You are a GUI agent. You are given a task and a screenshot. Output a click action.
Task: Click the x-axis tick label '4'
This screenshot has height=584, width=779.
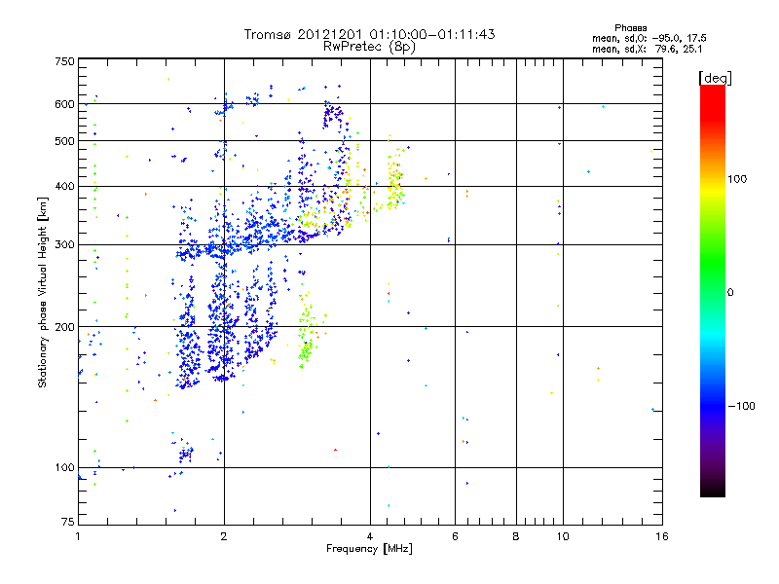370,536
